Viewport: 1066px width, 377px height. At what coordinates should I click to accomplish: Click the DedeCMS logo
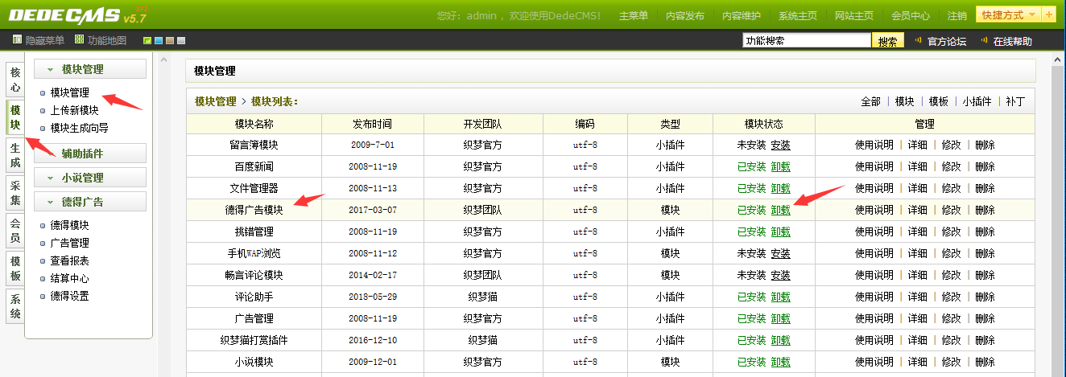[72, 15]
